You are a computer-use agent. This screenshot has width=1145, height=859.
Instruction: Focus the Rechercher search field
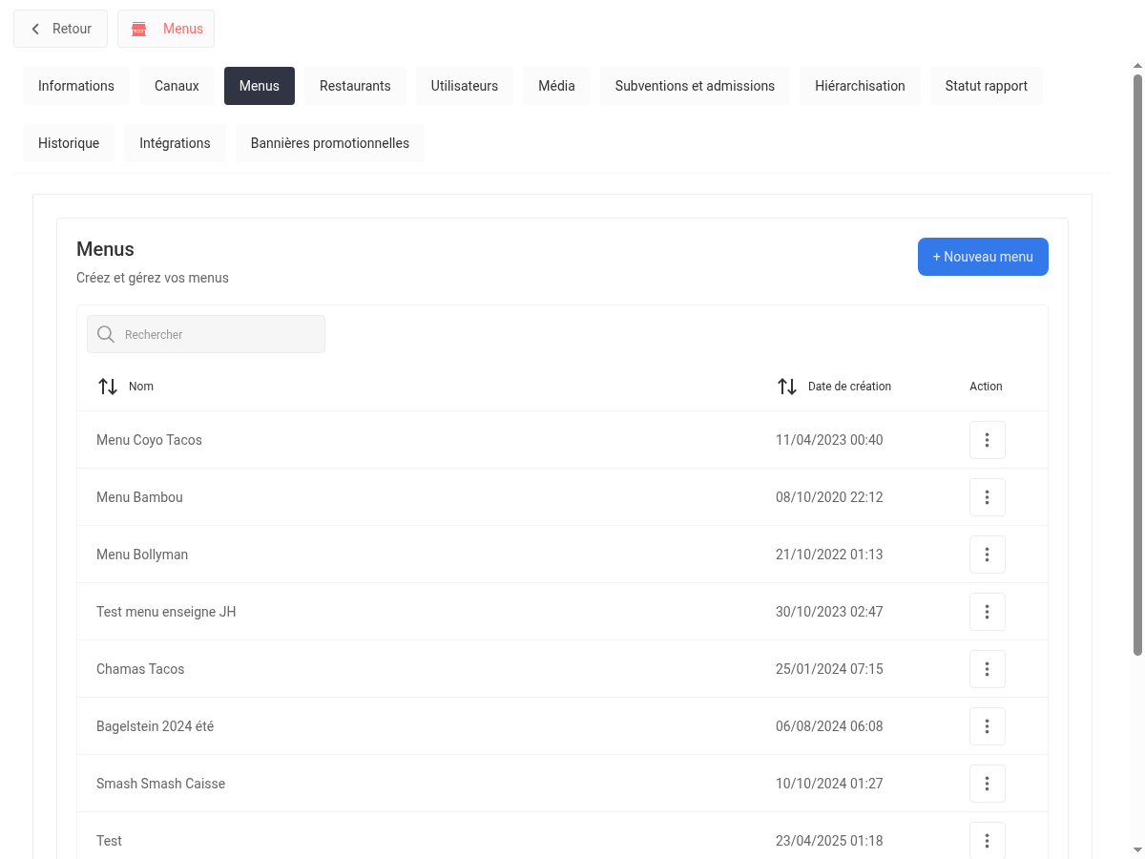pyautogui.click(x=206, y=334)
